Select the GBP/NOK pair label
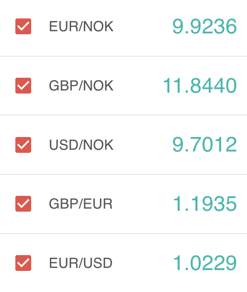 (81, 86)
